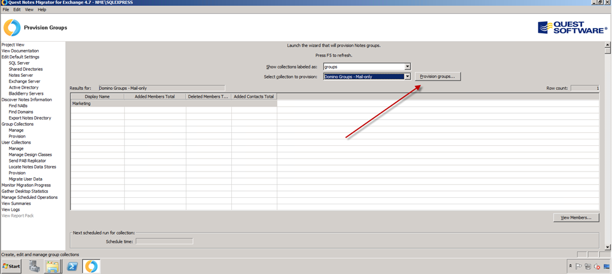Sort by Deleted Members column header
The width and height of the screenshot is (612, 274).
click(209, 96)
